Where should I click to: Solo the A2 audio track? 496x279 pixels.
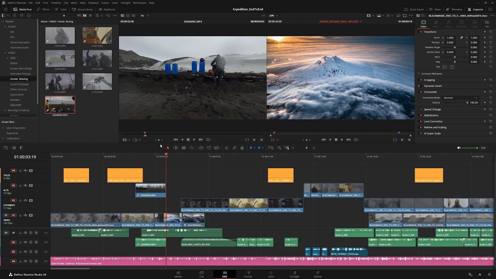click(31, 242)
